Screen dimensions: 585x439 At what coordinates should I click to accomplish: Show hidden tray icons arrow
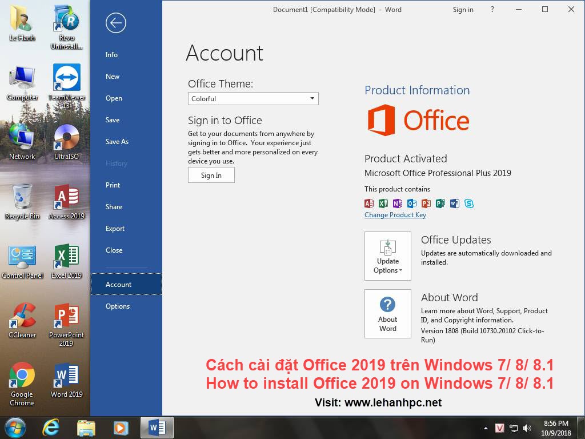pyautogui.click(x=486, y=428)
